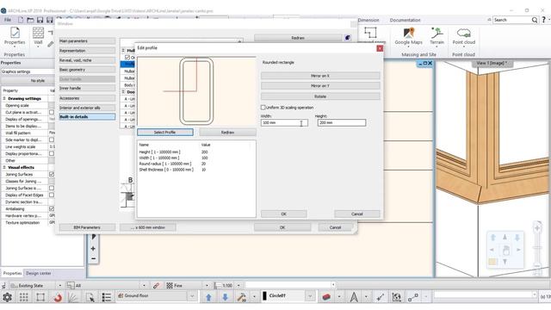Toggle Display proportional checkbox
551x310 pixels.
coord(52,153)
